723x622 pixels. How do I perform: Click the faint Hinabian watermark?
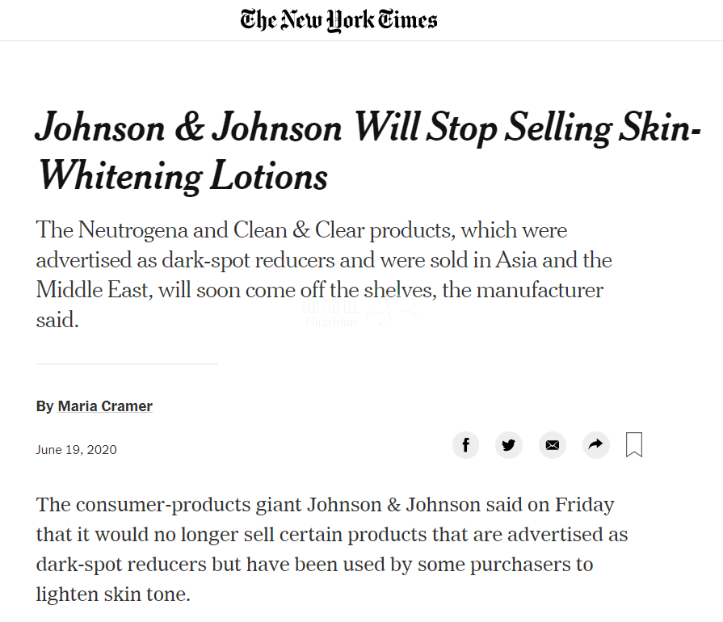pos(331,322)
